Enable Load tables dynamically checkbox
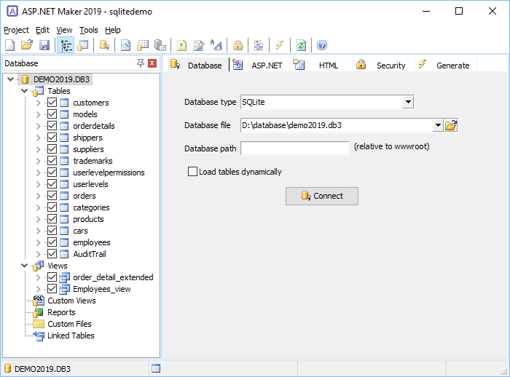This screenshot has height=377, width=510. click(192, 171)
